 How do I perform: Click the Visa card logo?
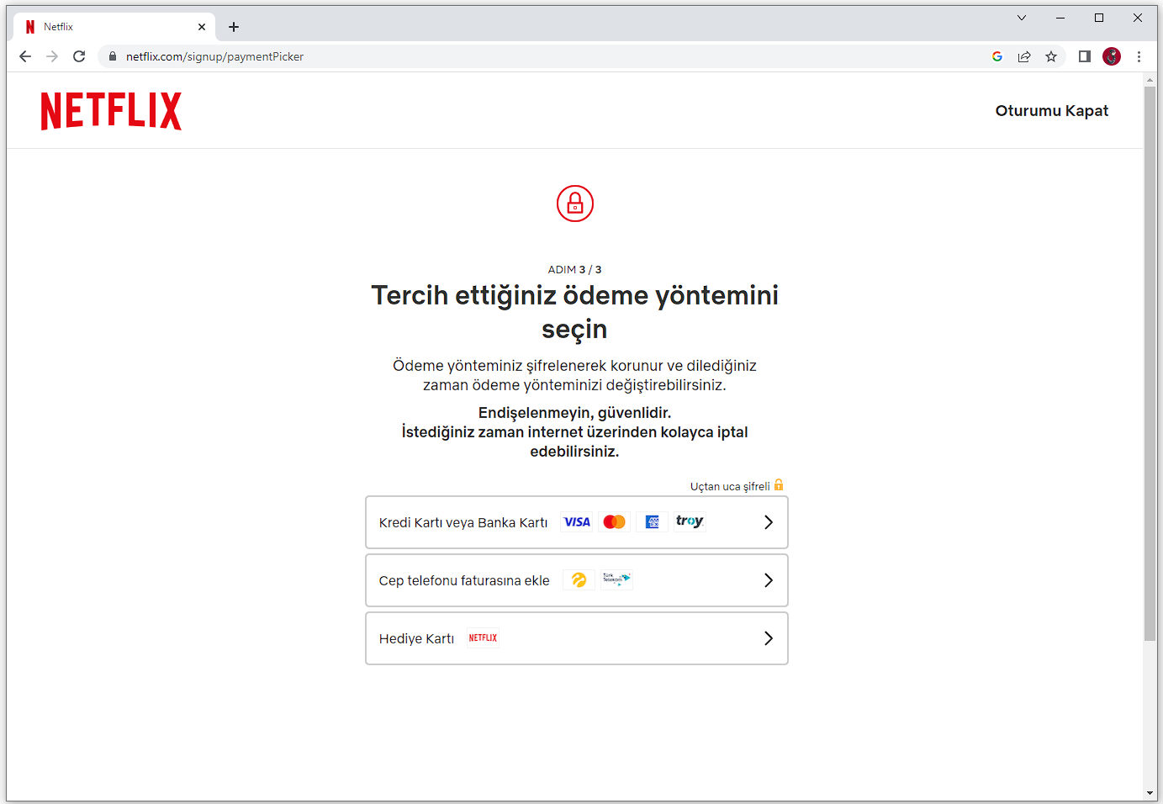click(577, 522)
